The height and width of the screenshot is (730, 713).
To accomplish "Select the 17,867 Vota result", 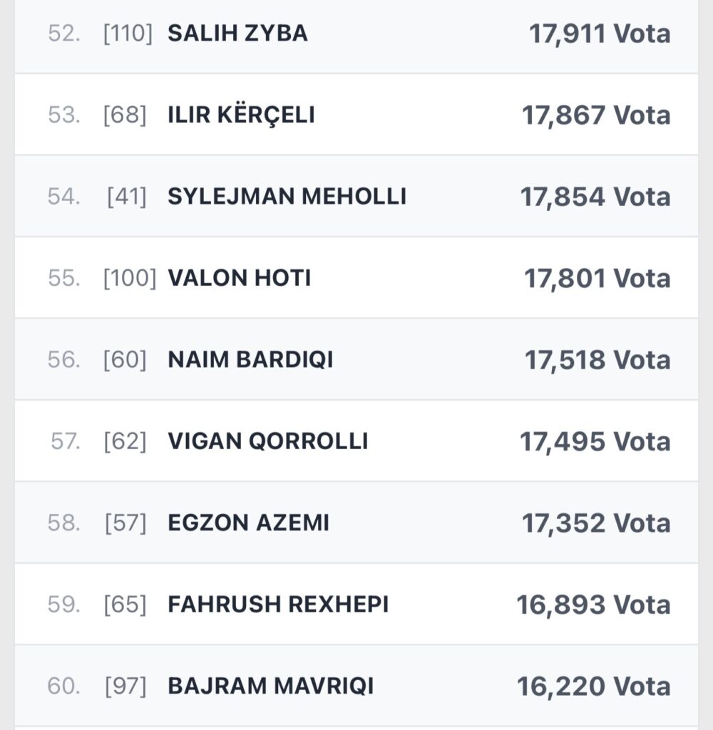I will (596, 115).
